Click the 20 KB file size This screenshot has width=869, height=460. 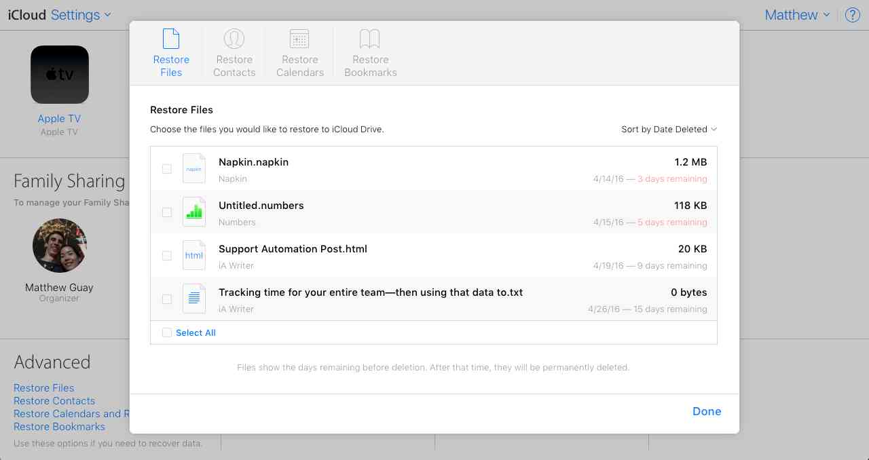tap(692, 249)
